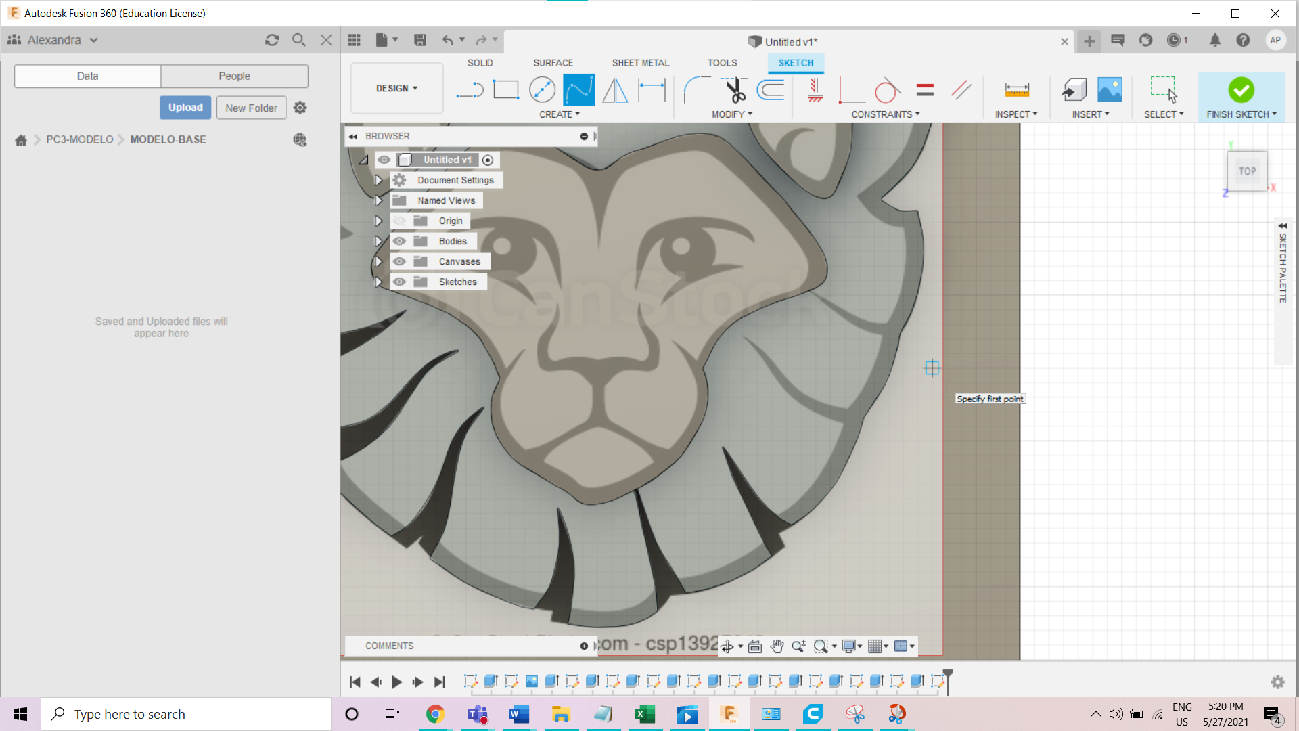Expand the Sketches folder in browser
1299x731 pixels.
coord(379,282)
